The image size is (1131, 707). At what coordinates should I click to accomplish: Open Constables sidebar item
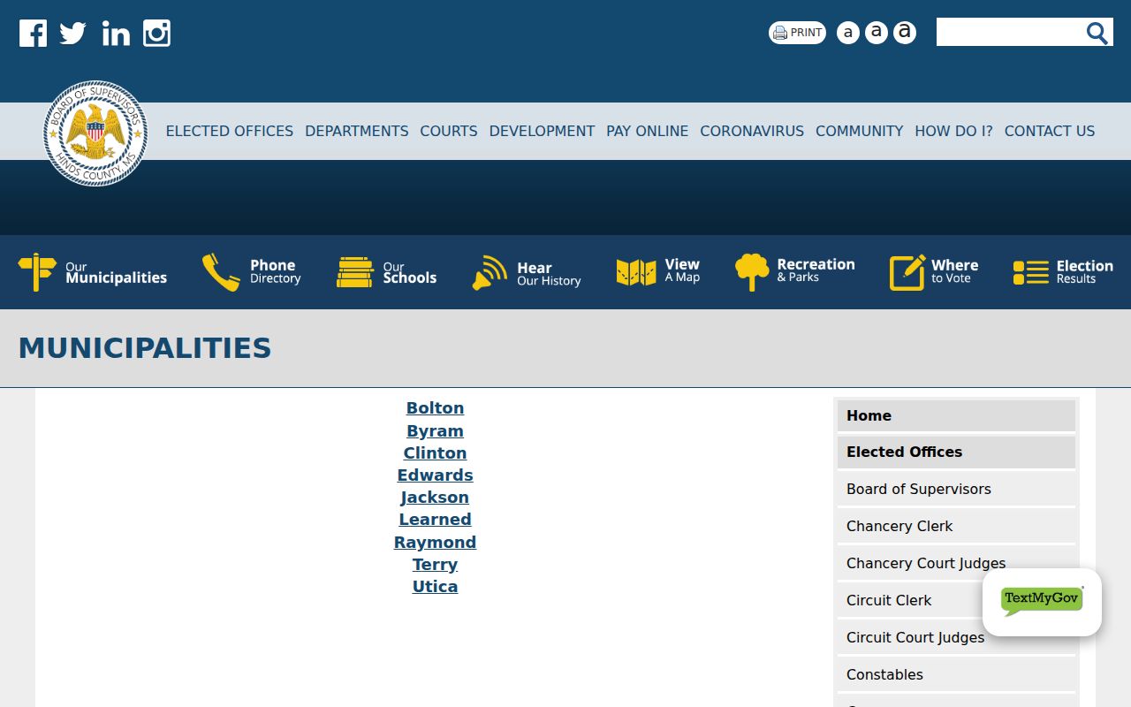coord(956,674)
